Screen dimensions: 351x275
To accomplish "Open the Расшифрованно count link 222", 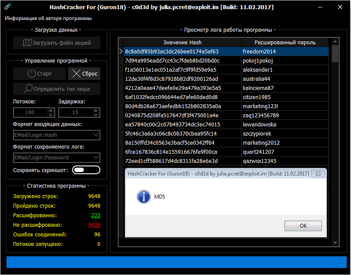I will click(x=96, y=215).
